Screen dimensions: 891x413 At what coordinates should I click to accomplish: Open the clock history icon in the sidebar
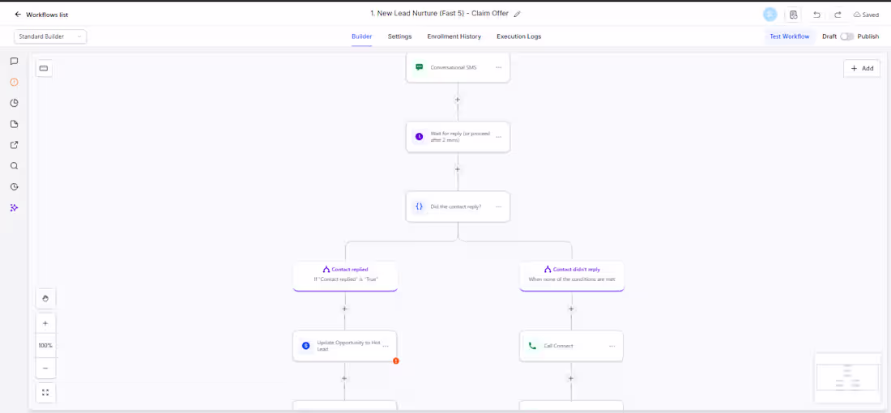15,186
